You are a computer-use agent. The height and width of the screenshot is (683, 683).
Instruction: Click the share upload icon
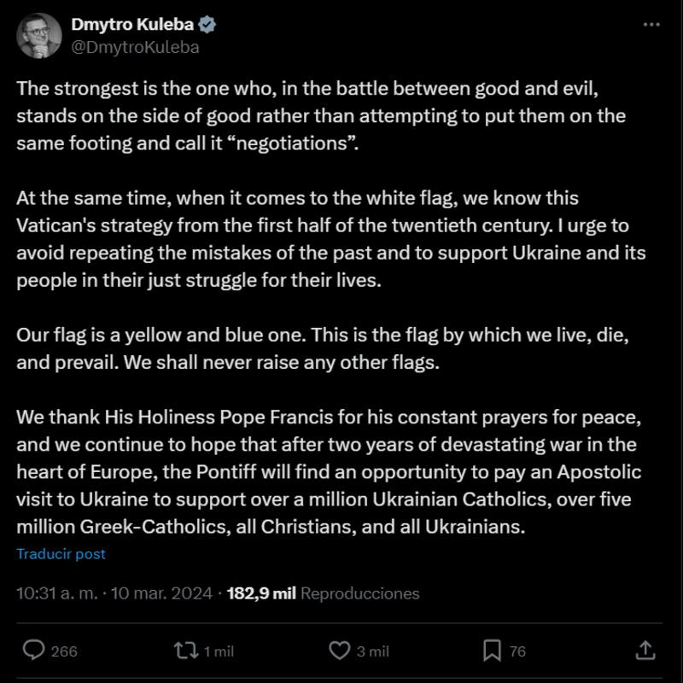646,651
